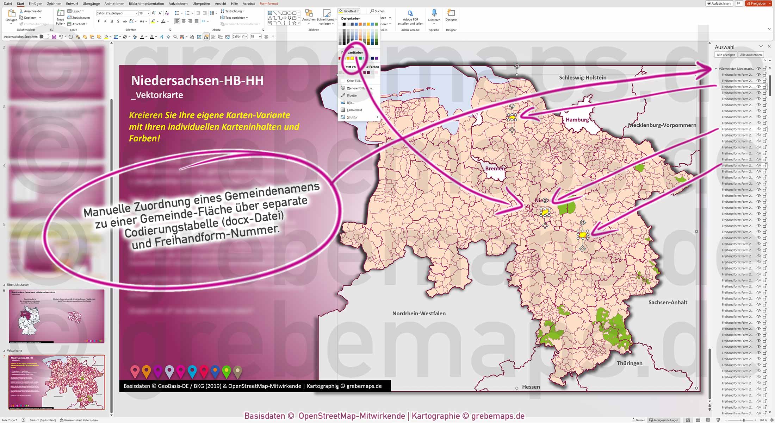Click the Alle ausblenden button
The height and width of the screenshot is (423, 775).
(x=751, y=55)
